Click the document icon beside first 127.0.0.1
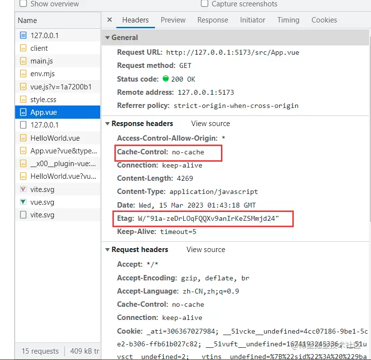The width and height of the screenshot is (371, 360). pos(23,36)
